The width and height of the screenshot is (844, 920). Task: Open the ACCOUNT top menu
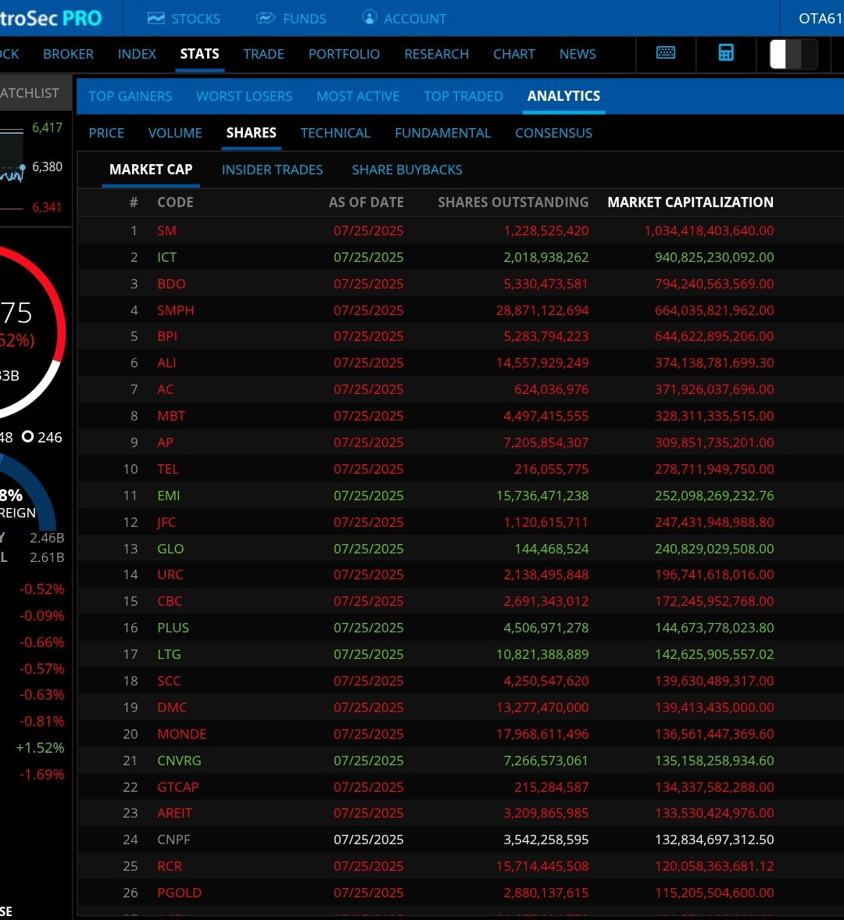pyautogui.click(x=415, y=19)
